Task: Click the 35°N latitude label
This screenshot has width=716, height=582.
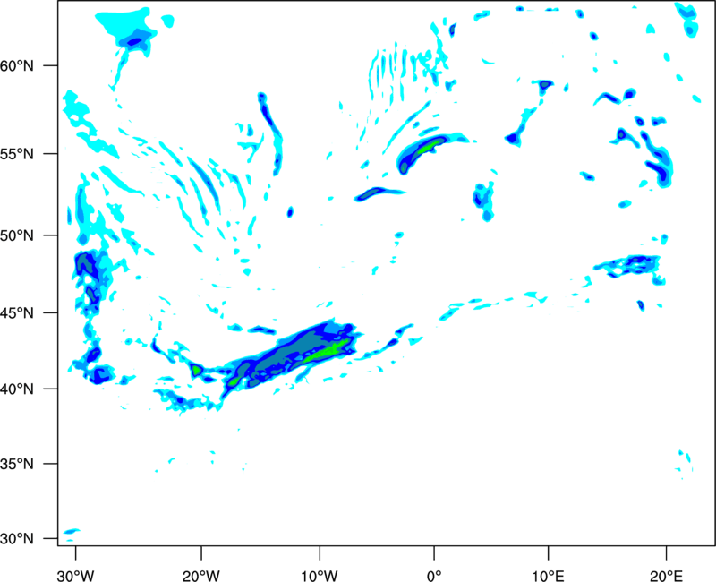Action: coord(17,464)
